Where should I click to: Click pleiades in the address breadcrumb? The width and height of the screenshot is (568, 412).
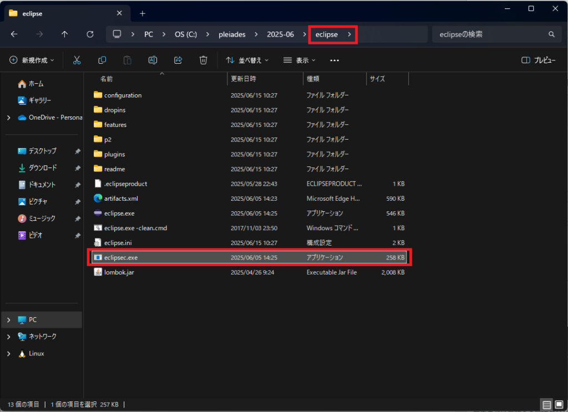(232, 34)
